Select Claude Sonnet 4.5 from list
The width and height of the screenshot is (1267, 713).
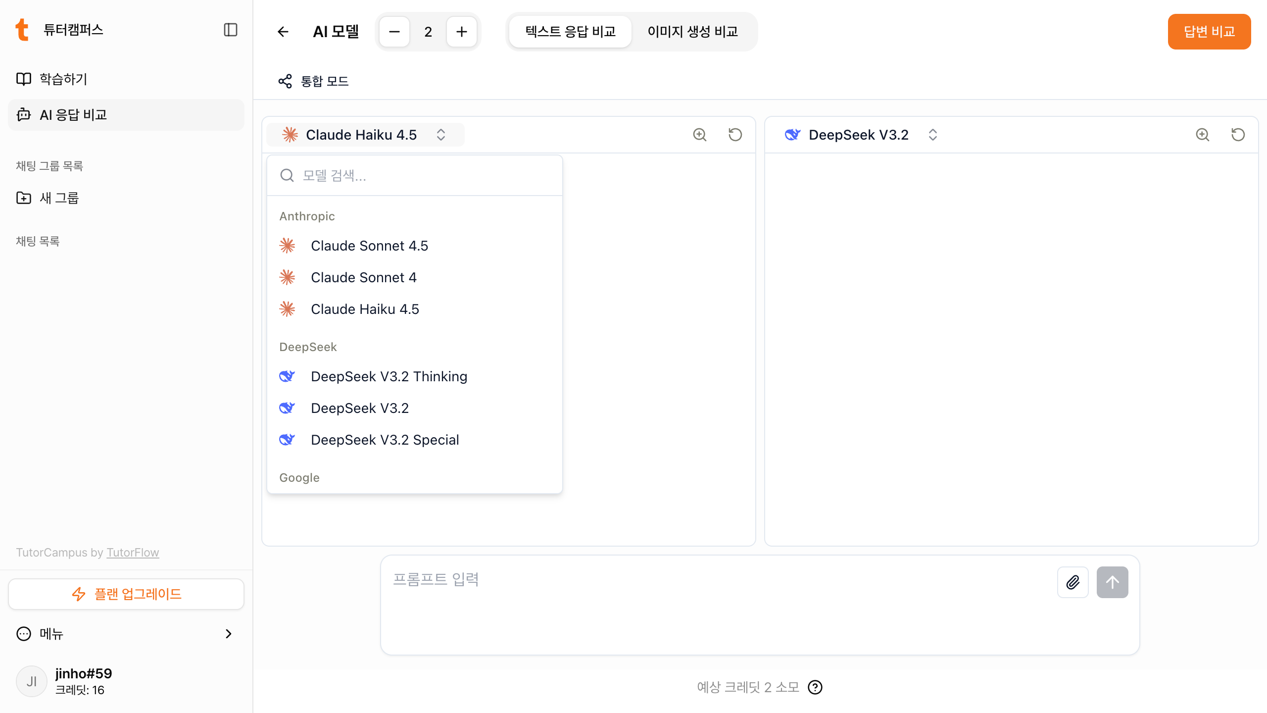point(415,246)
